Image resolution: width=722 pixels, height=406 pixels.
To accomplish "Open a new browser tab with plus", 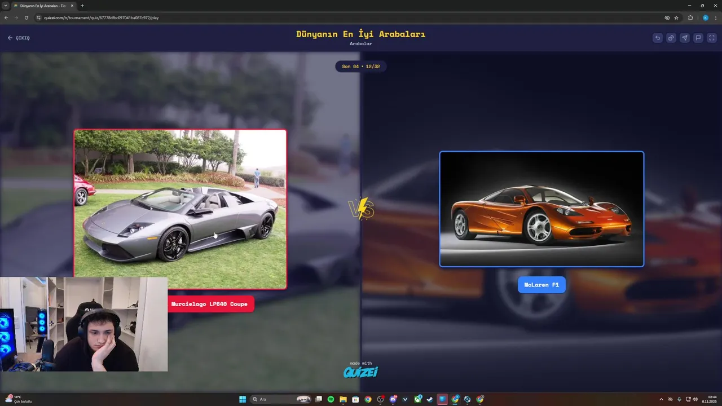I will tap(82, 6).
